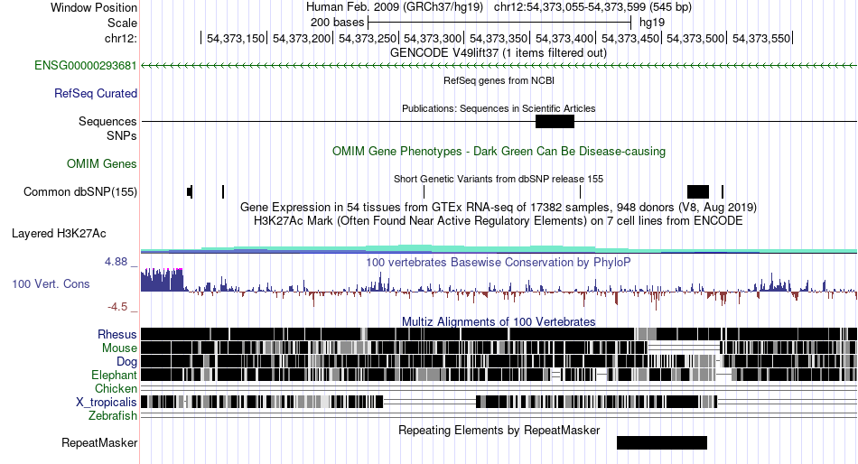Click Multiz Alignments of 100 Vertebrates title
The image size is (858, 464).
coord(499,321)
